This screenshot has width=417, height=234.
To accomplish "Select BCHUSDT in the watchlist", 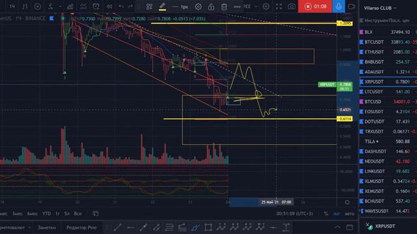I will 388,201.
